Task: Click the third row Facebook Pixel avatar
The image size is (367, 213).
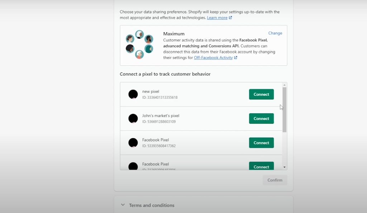Action: point(133,143)
